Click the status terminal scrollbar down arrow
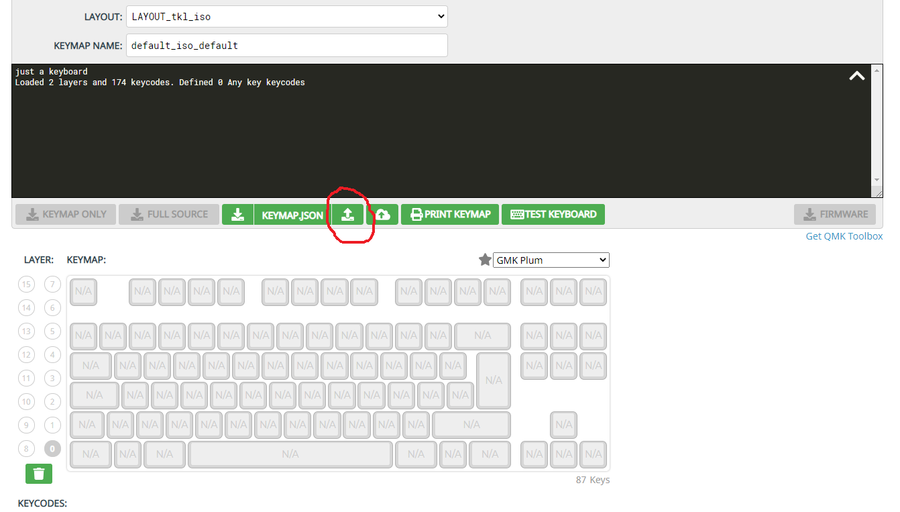 tap(877, 180)
